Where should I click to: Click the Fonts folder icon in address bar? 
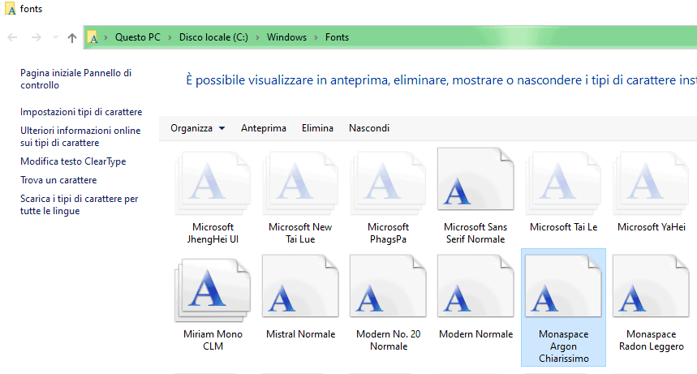[93, 37]
